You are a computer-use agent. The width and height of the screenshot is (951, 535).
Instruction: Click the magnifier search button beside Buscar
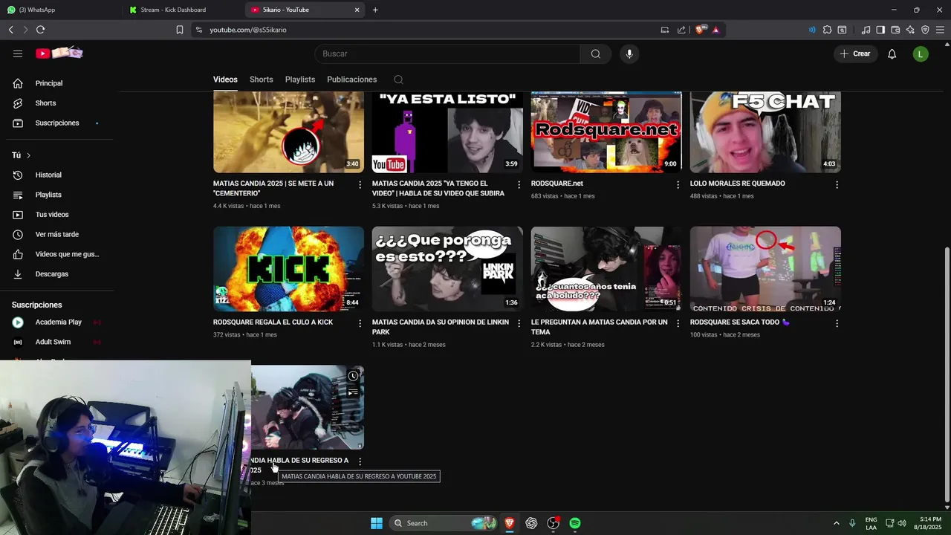pos(595,53)
